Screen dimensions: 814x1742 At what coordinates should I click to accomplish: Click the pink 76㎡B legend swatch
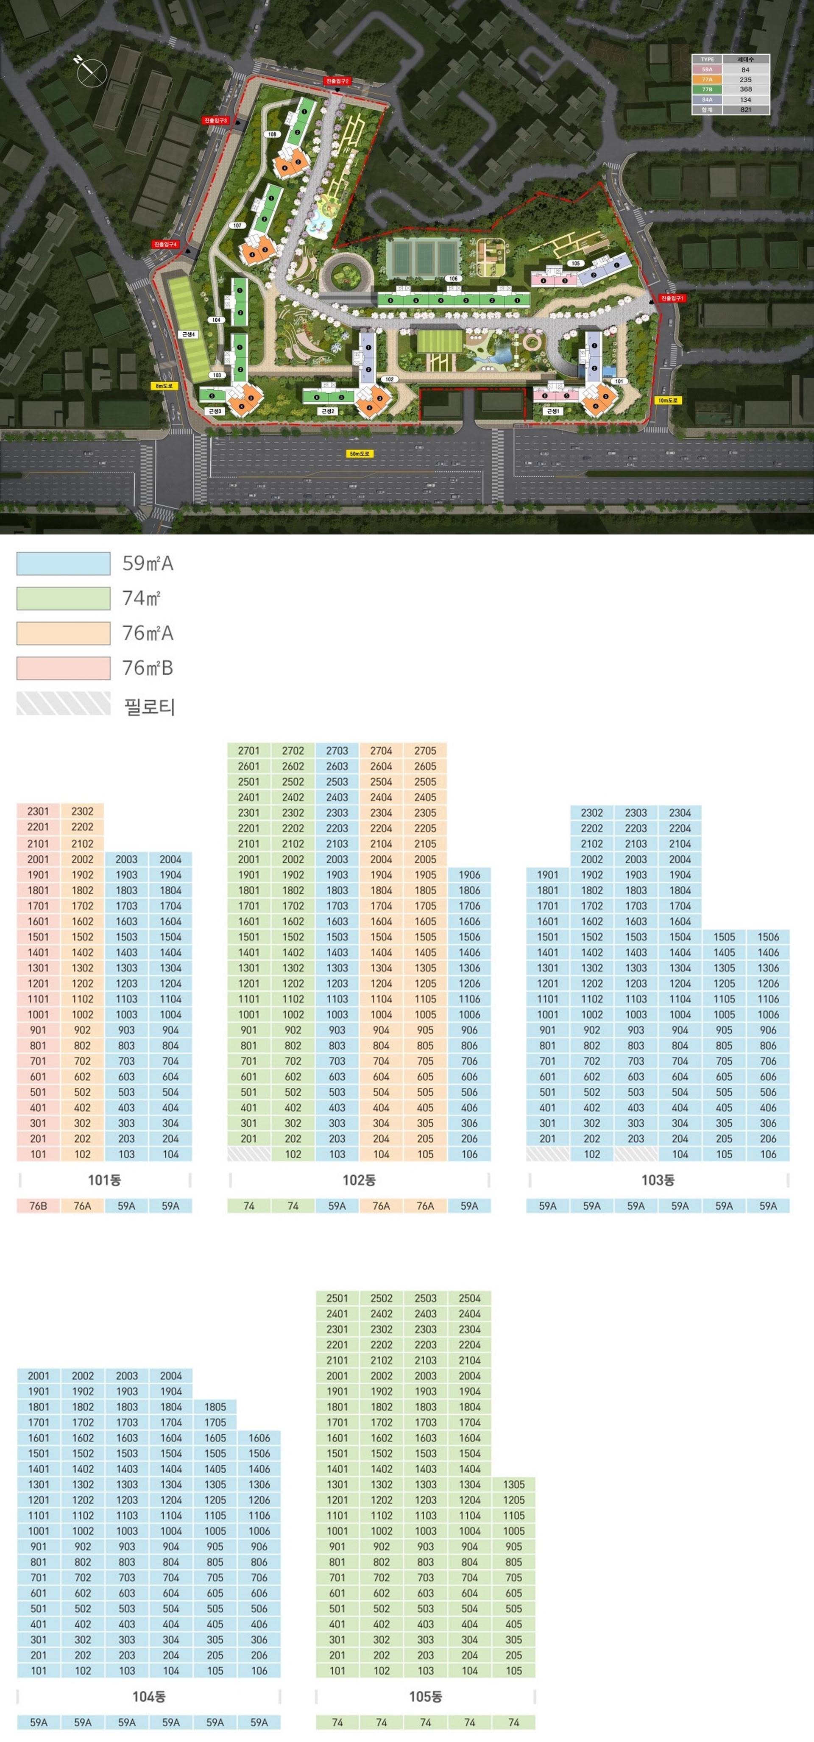tap(64, 668)
